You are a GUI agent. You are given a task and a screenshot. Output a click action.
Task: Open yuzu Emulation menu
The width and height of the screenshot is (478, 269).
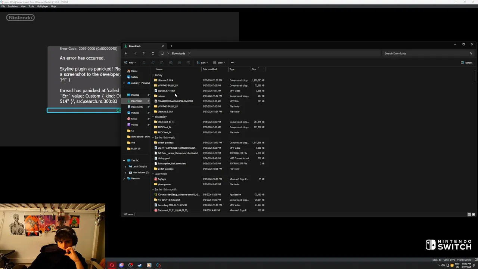tap(13, 6)
